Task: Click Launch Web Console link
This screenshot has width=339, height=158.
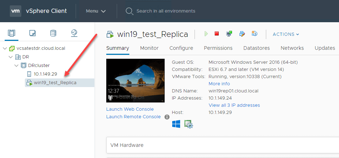Action: coord(130,109)
